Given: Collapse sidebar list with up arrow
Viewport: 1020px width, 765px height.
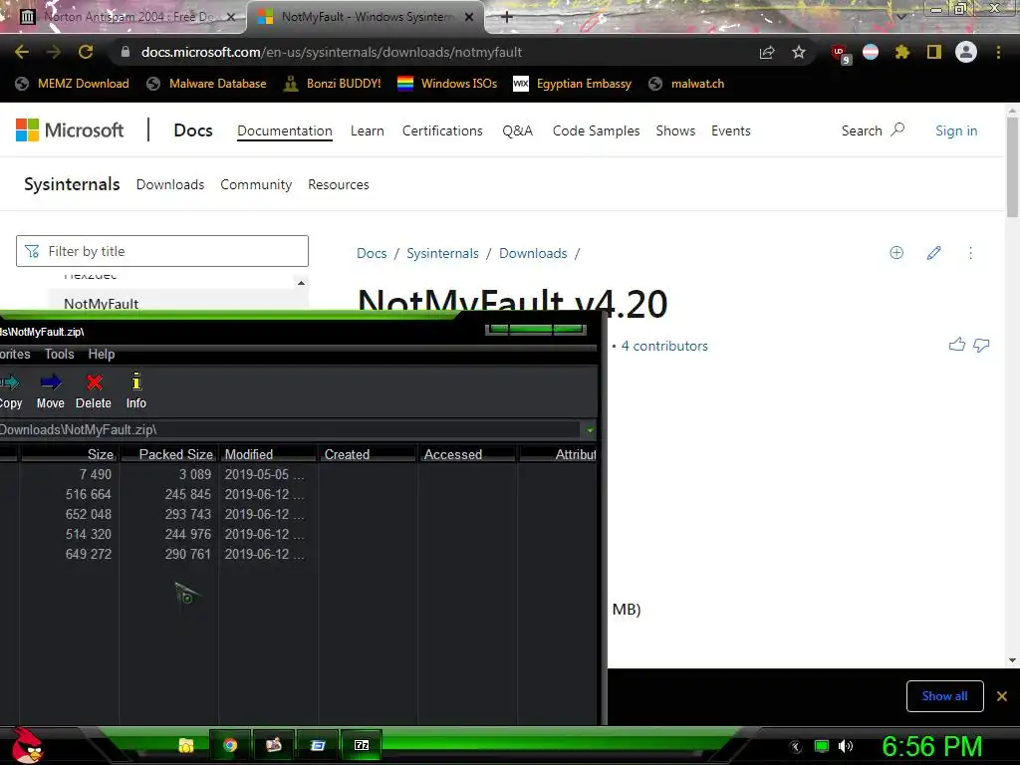Looking at the screenshot, I should point(301,283).
